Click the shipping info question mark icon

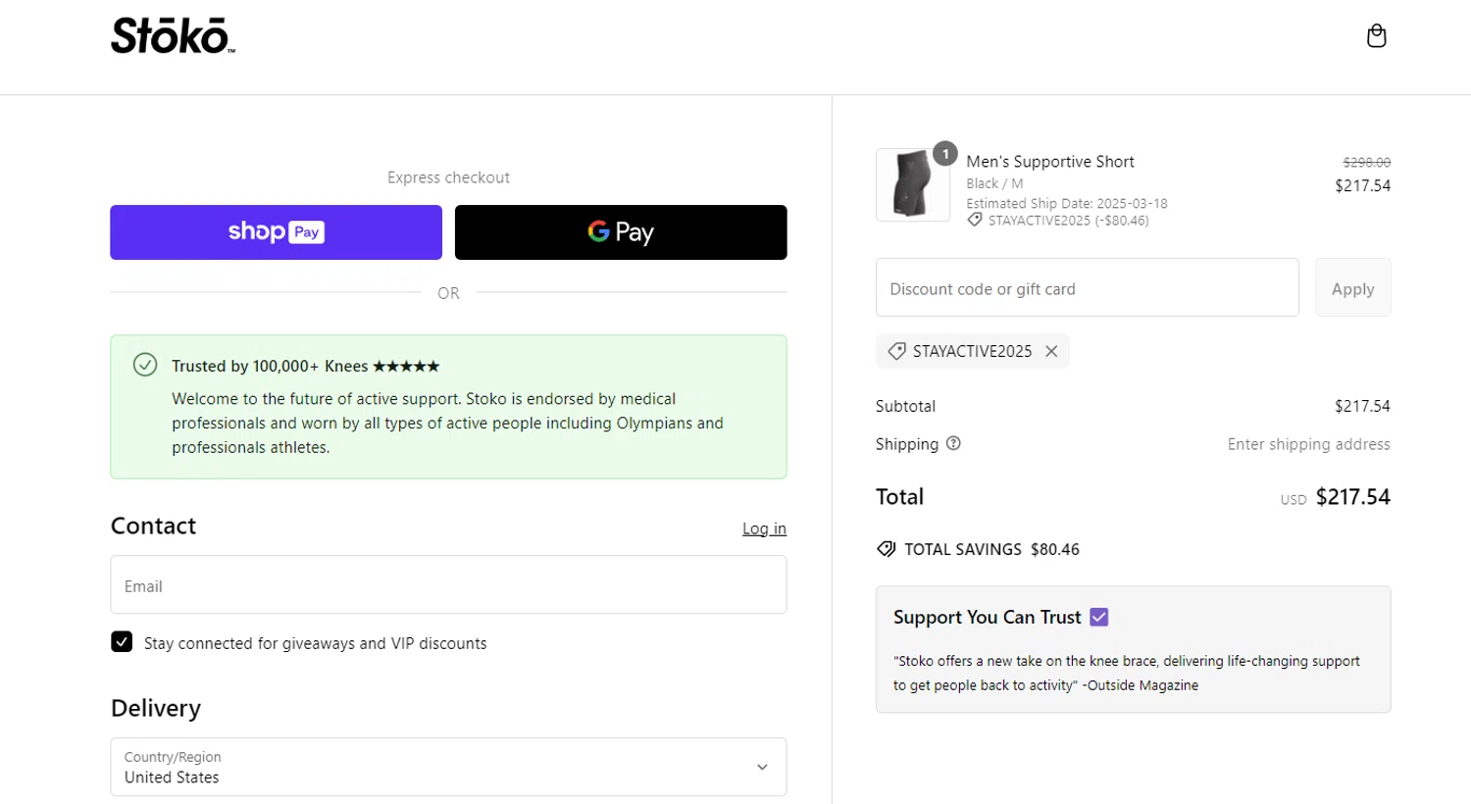953,443
